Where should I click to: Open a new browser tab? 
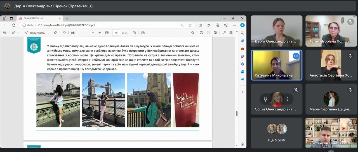[x=67, y=18]
